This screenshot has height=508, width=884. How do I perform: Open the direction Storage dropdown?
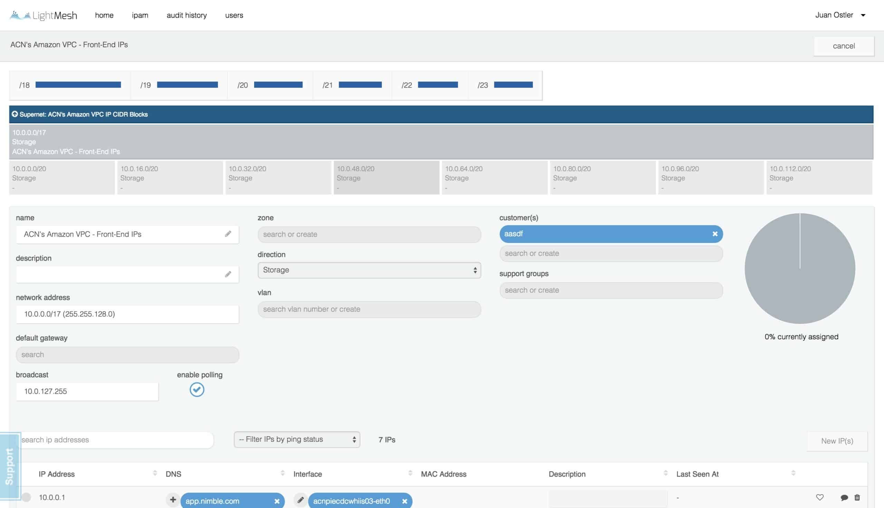pyautogui.click(x=369, y=270)
